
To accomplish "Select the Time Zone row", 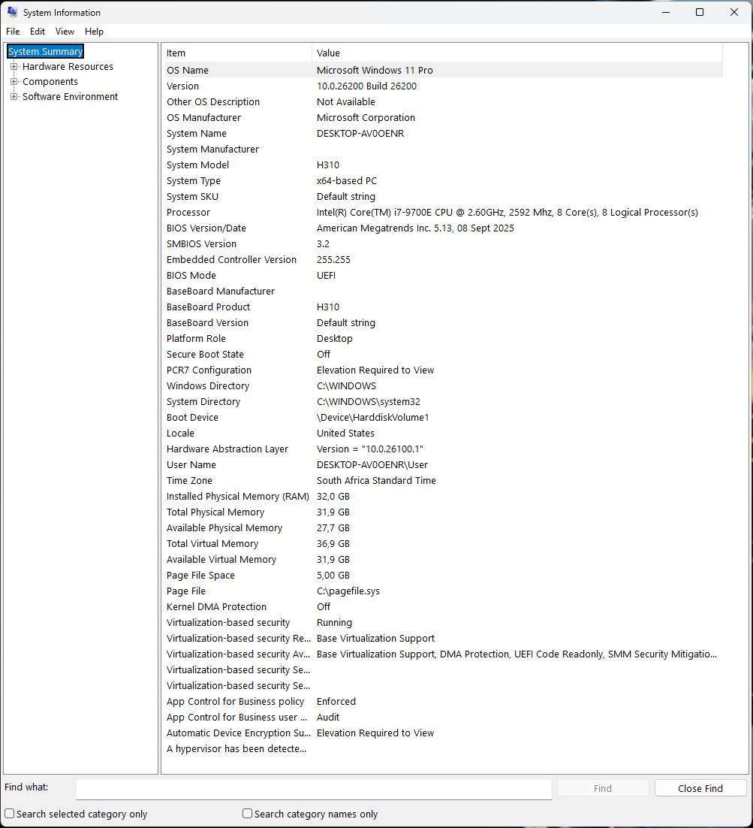I will tap(443, 481).
